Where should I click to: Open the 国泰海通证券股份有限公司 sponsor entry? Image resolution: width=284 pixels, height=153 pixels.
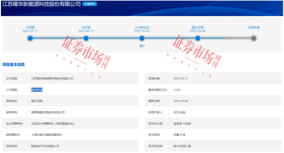pyautogui.click(x=48, y=112)
